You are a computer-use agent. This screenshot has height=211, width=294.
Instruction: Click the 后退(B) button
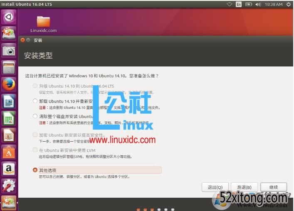[x=245, y=187]
